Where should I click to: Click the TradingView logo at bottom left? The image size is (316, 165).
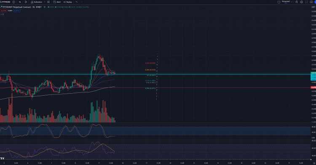[x=2, y=159]
